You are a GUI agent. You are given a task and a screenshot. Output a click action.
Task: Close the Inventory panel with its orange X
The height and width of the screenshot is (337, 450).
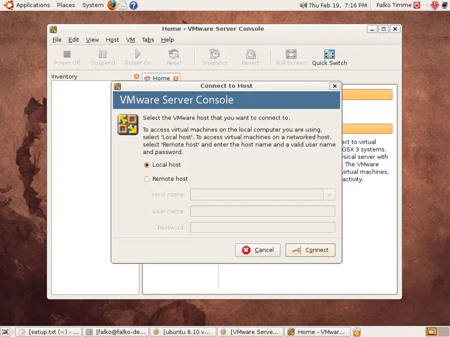click(137, 76)
